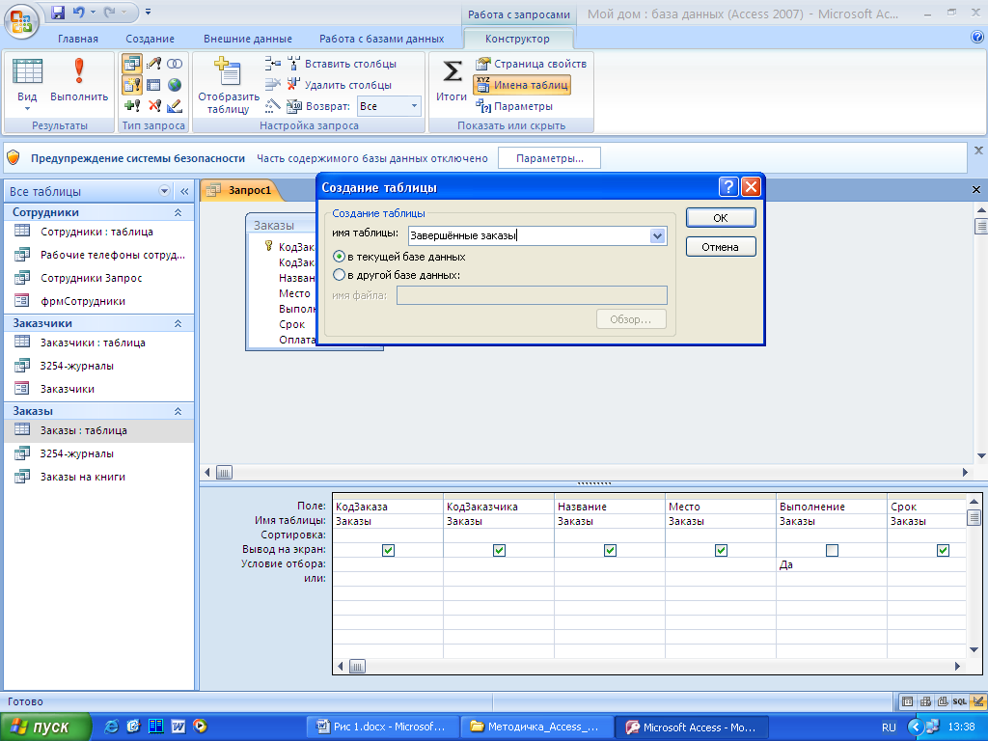Switch to PivotTable view from status bar
Image resolution: width=988 pixels, height=741 pixels.
[x=925, y=701]
